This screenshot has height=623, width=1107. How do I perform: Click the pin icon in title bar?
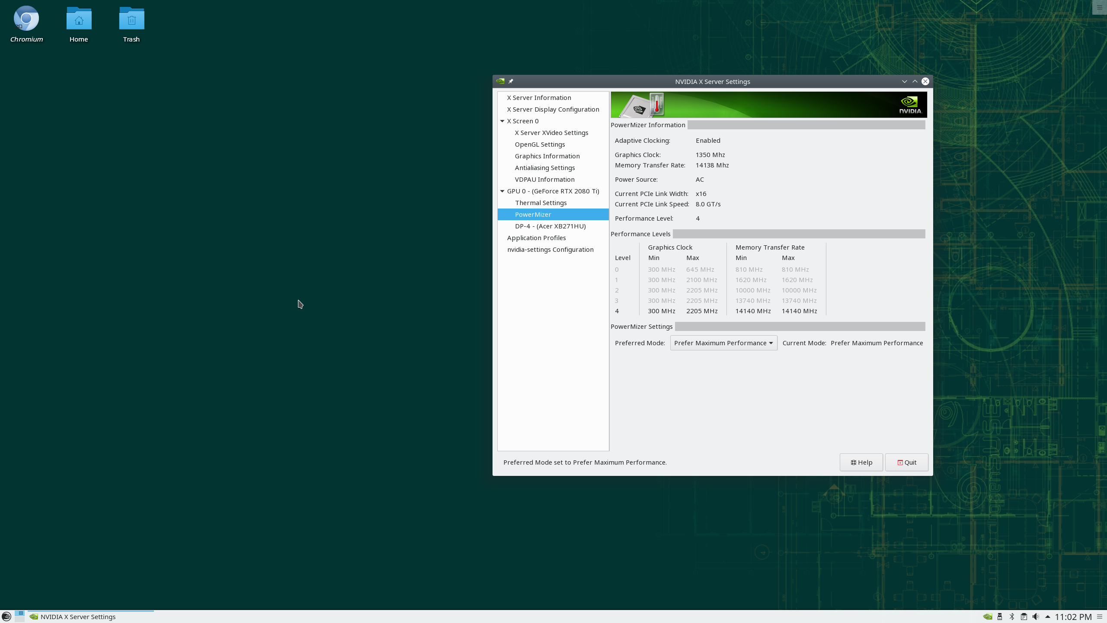pyautogui.click(x=511, y=81)
